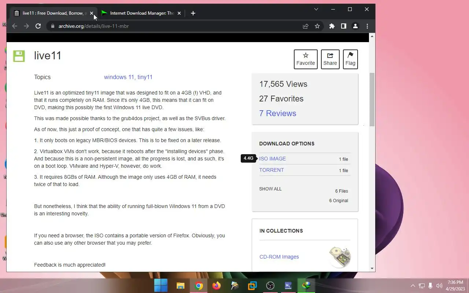Open the CD-ROM Images collection
The width and height of the screenshot is (469, 293).
click(279, 257)
